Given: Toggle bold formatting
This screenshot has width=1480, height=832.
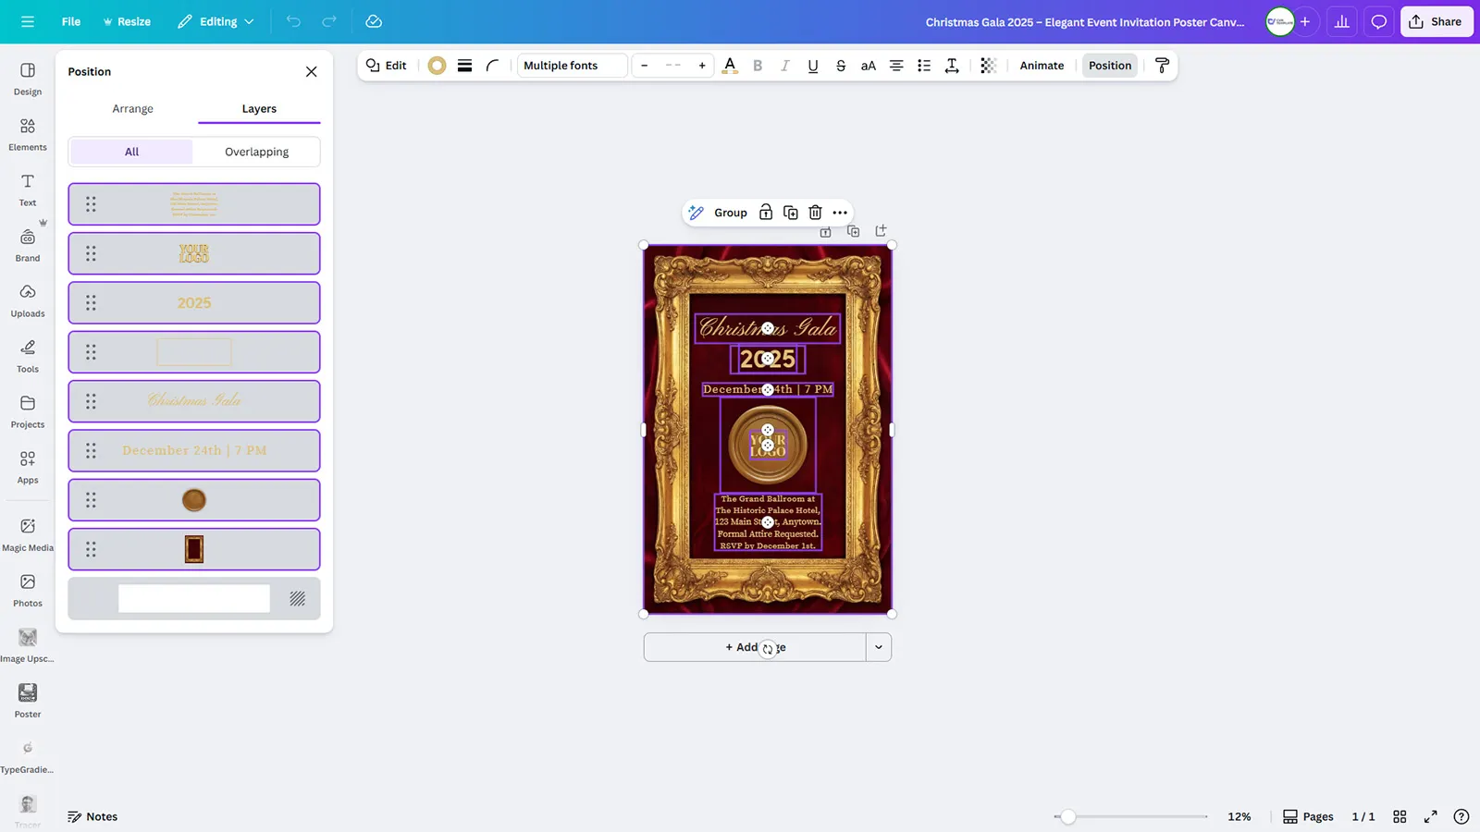Looking at the screenshot, I should tap(758, 66).
